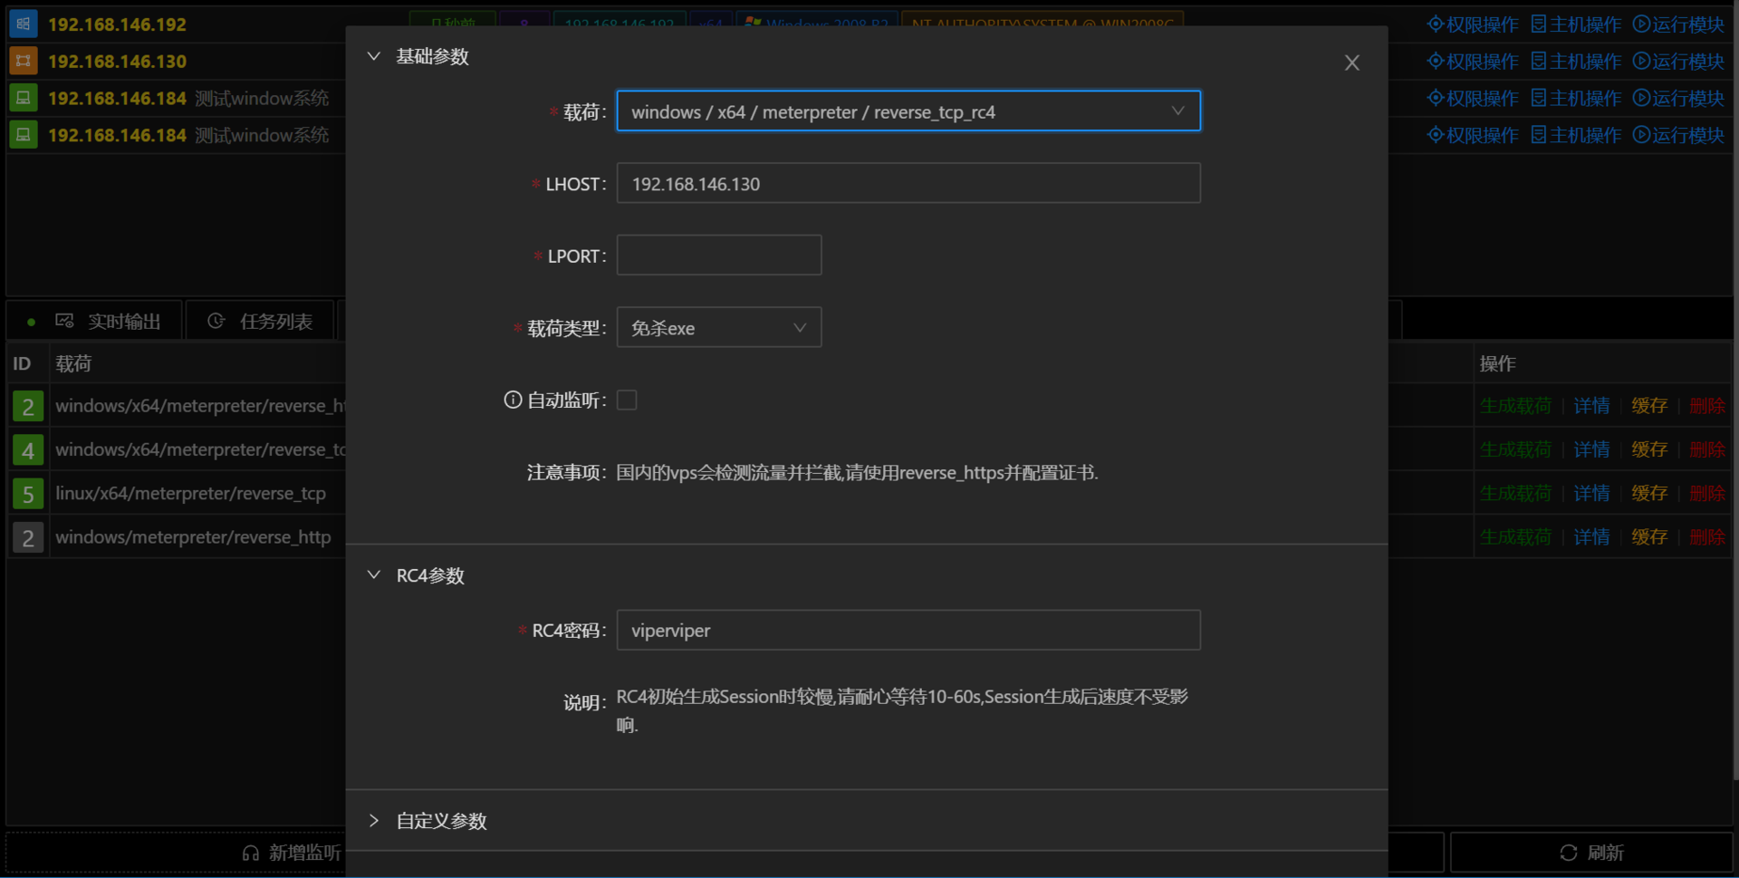Viewport: 1739px width, 878px height.
Task: Click the 主机操作 icon for 192.168.146.130
Action: (x=1537, y=61)
